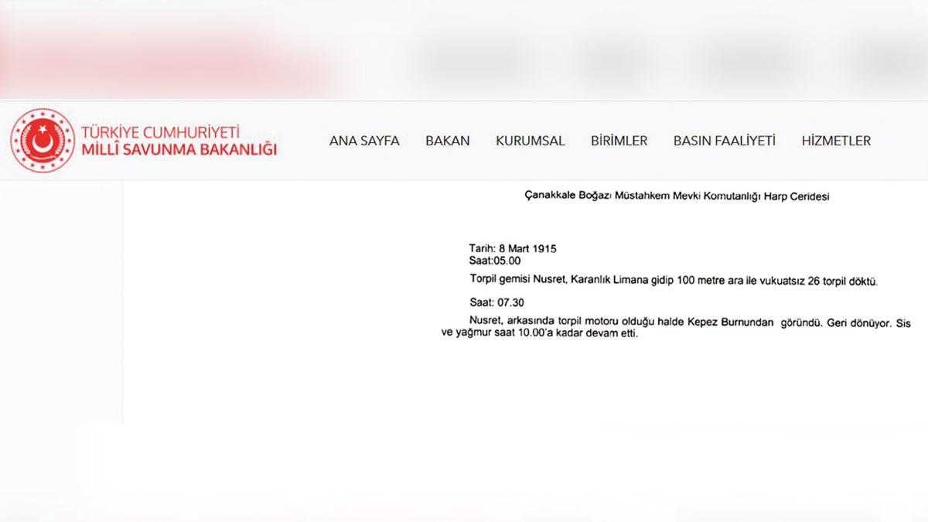Open the KURUMSAL navigation menu

coord(530,141)
